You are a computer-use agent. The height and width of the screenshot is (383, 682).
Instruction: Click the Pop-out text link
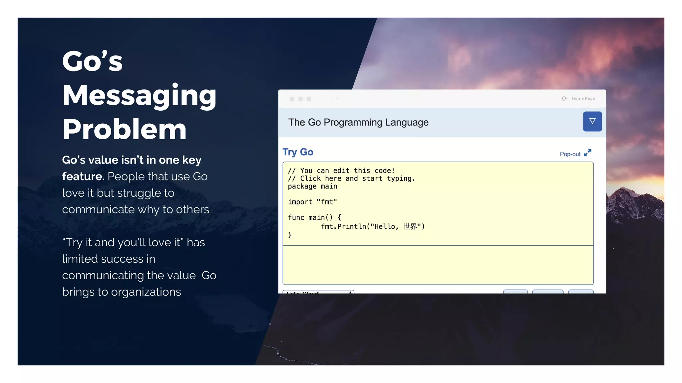(x=570, y=154)
